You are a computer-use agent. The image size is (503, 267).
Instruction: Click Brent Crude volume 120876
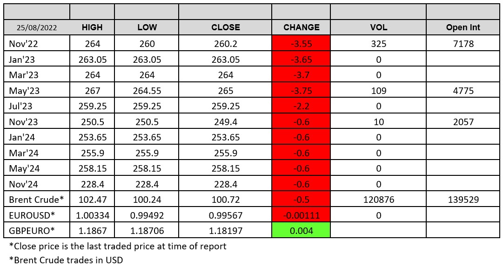coord(378,200)
